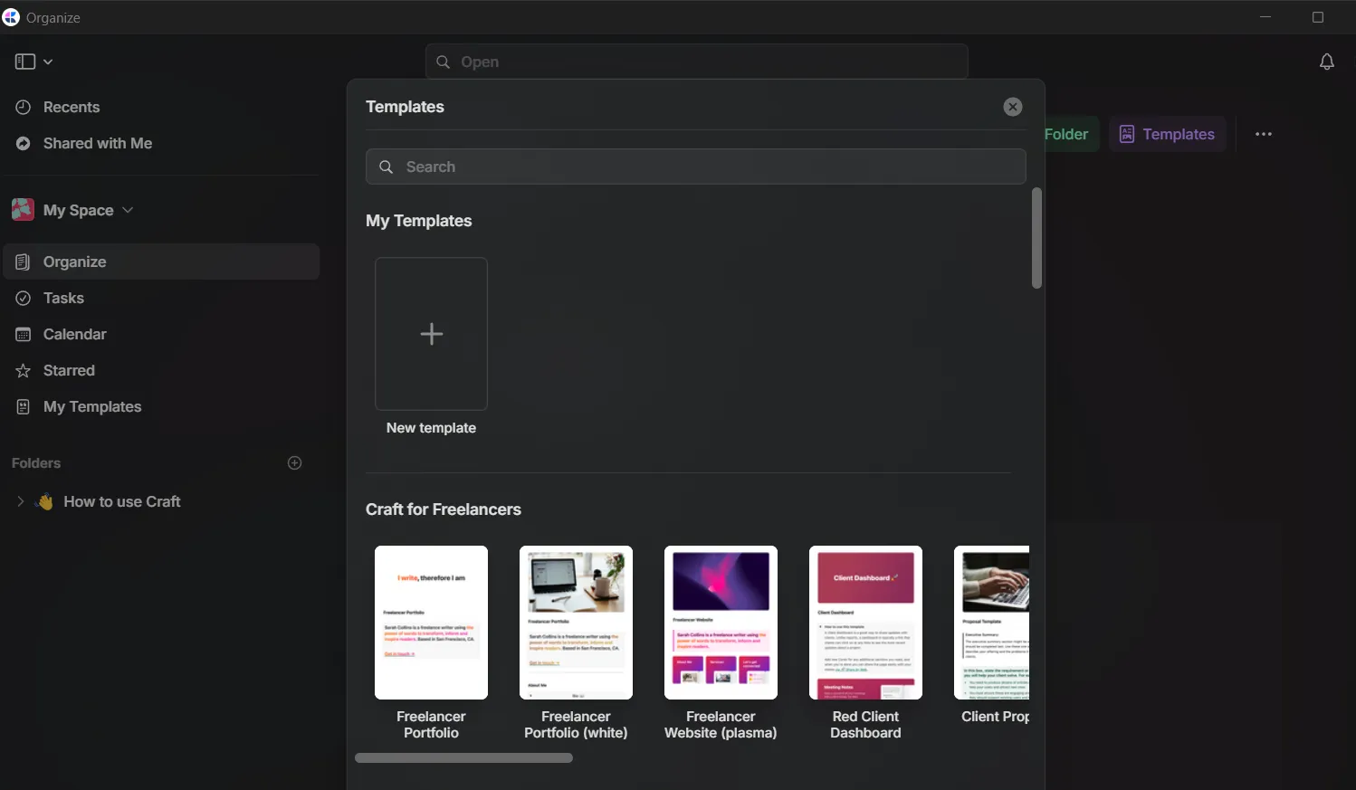Click the Craft app logo icon

click(11, 17)
